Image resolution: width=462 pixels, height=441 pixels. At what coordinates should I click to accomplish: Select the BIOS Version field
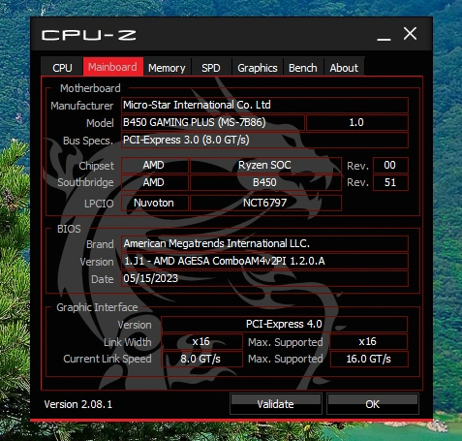[264, 261]
